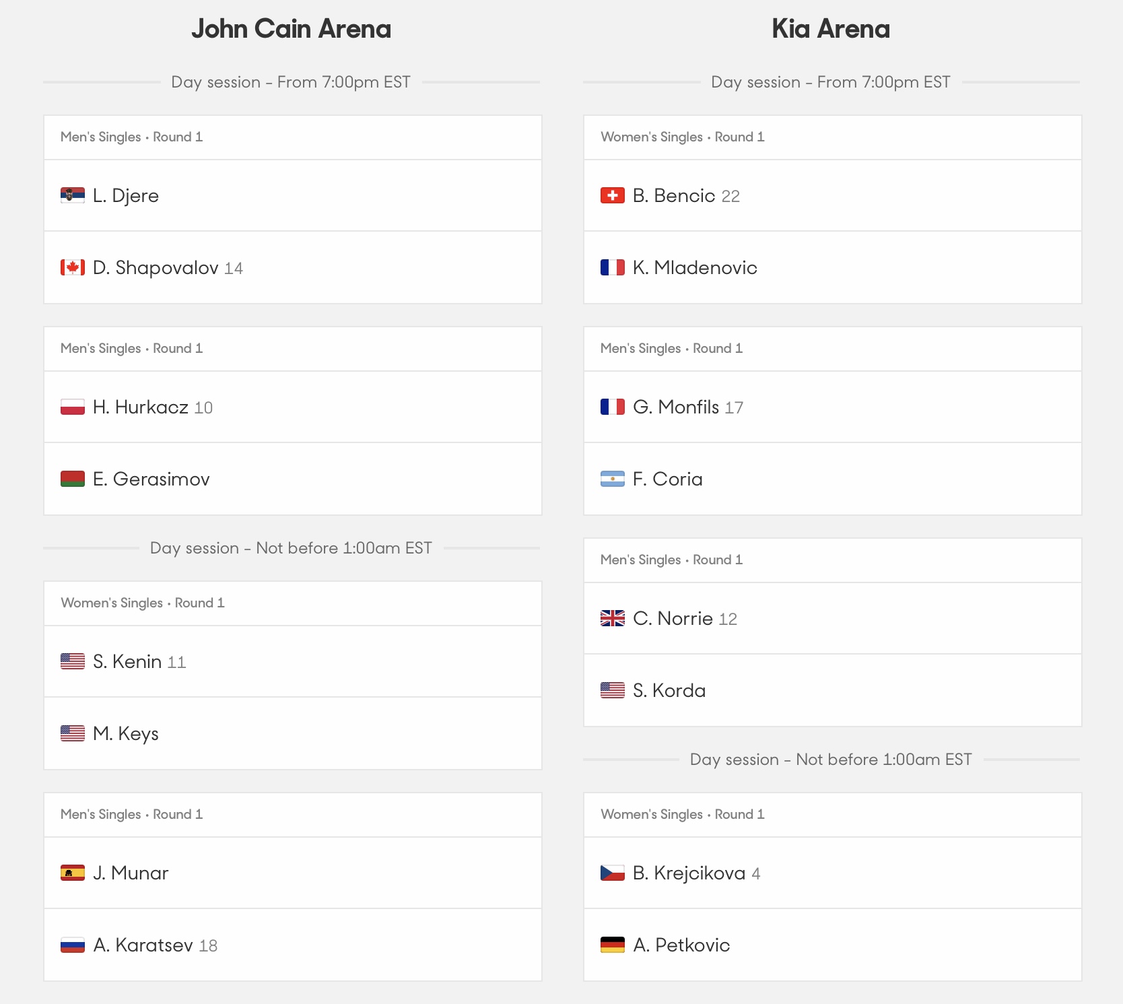
Task: Click the Belarus flag beside E. Gerasimov
Action: point(73,479)
